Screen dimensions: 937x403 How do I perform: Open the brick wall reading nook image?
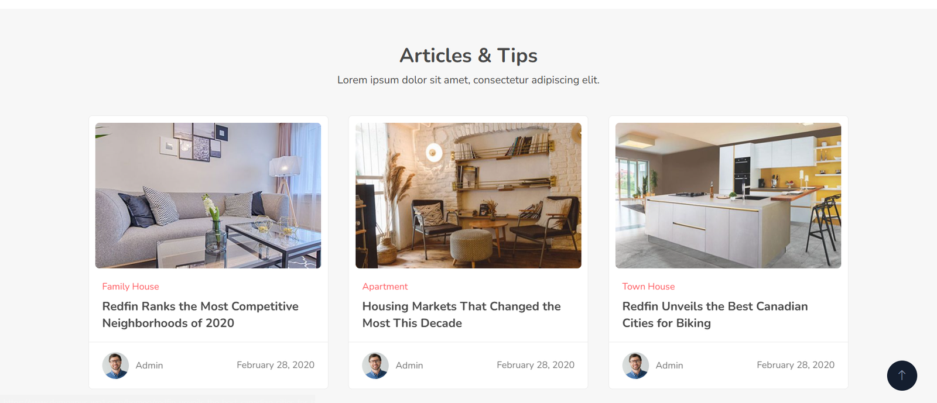pos(468,195)
